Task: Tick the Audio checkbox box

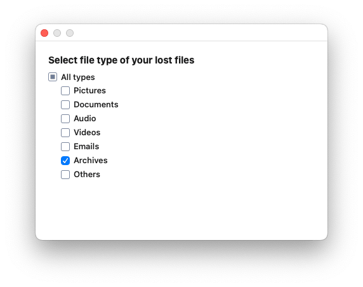Action: (x=65, y=119)
